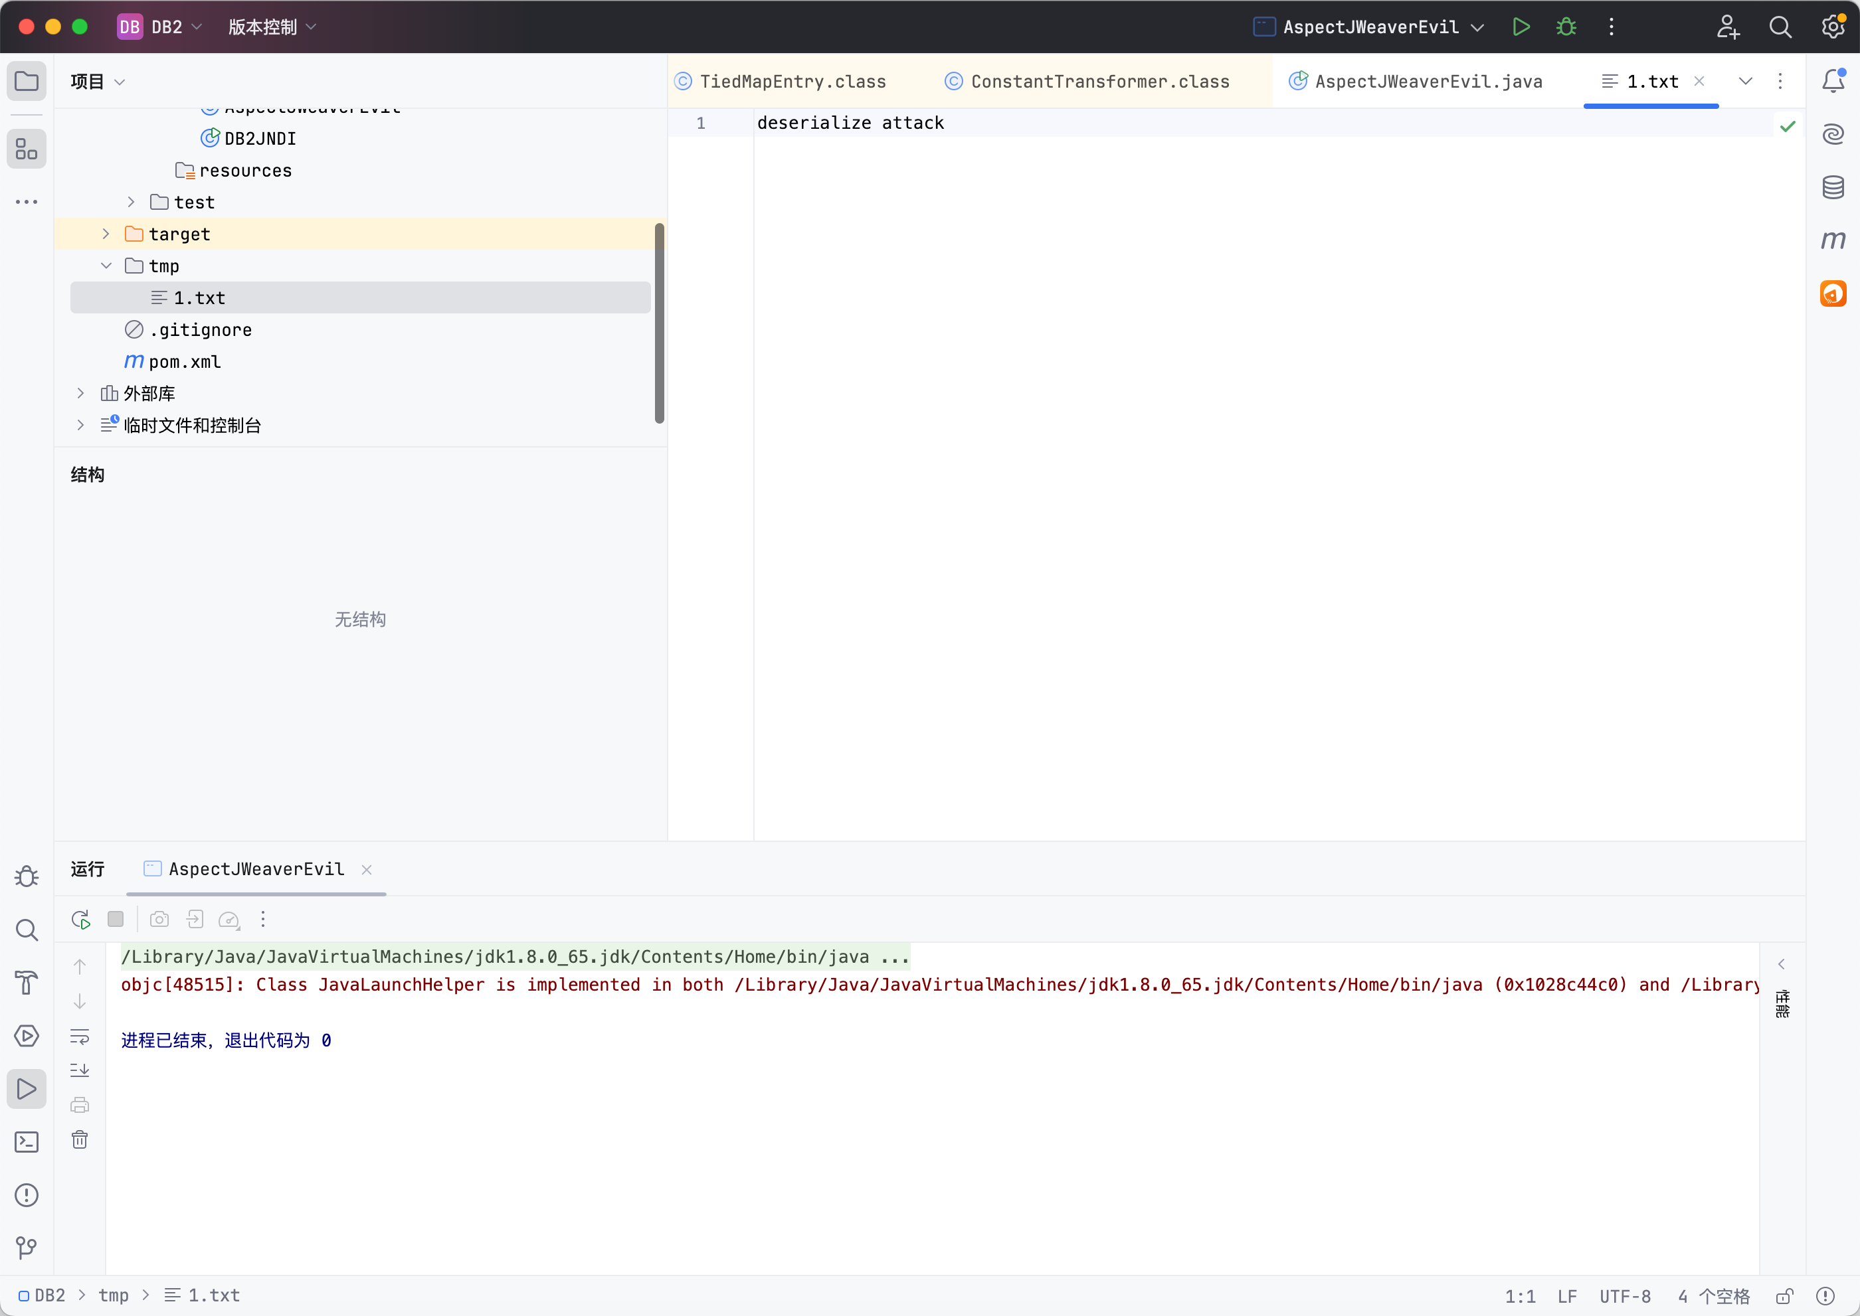Change line separator LF in status bar
Screen dimensions: 1860x1316
pyautogui.click(x=1567, y=1295)
